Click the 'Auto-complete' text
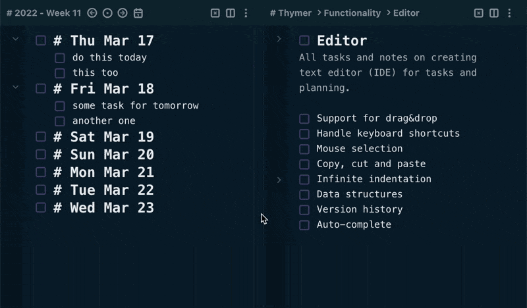The height and width of the screenshot is (308, 527). point(354,224)
